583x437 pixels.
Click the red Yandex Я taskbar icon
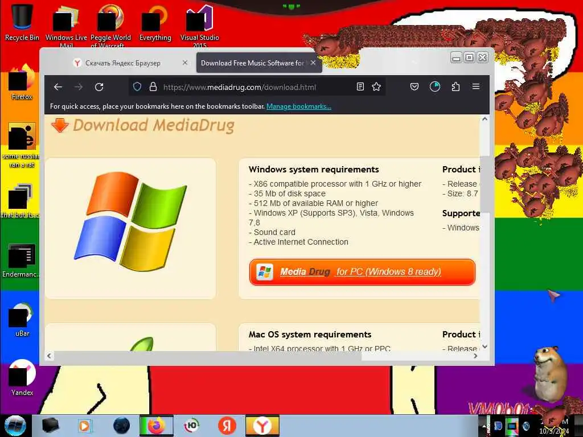(x=227, y=426)
